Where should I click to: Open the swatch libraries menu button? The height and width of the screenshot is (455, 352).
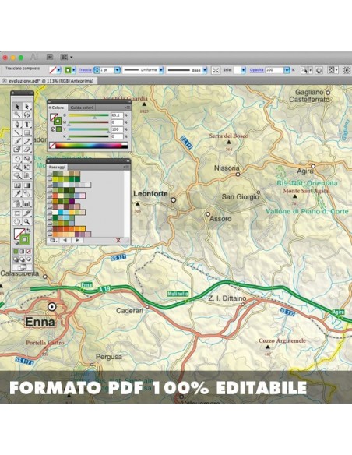coord(53,240)
